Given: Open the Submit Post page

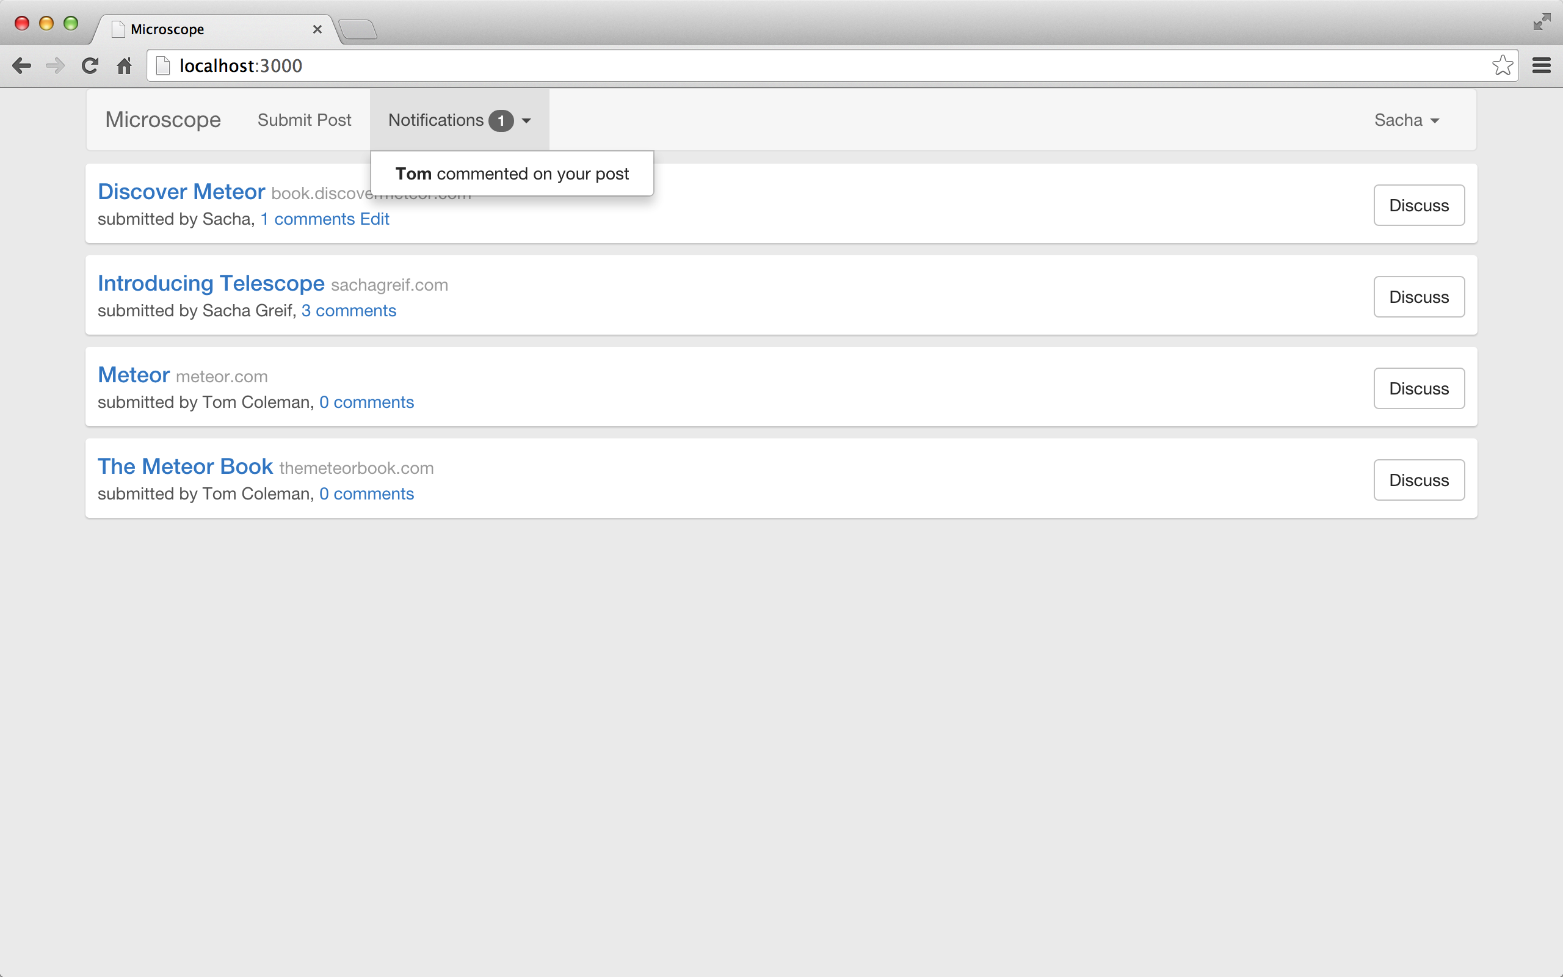Looking at the screenshot, I should point(304,120).
